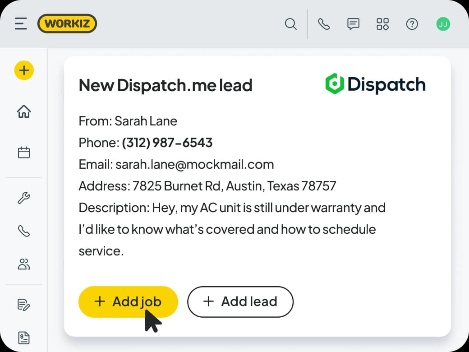Open the estimates document-pencil sidebar icon
This screenshot has height=352, width=469.
pyautogui.click(x=23, y=305)
